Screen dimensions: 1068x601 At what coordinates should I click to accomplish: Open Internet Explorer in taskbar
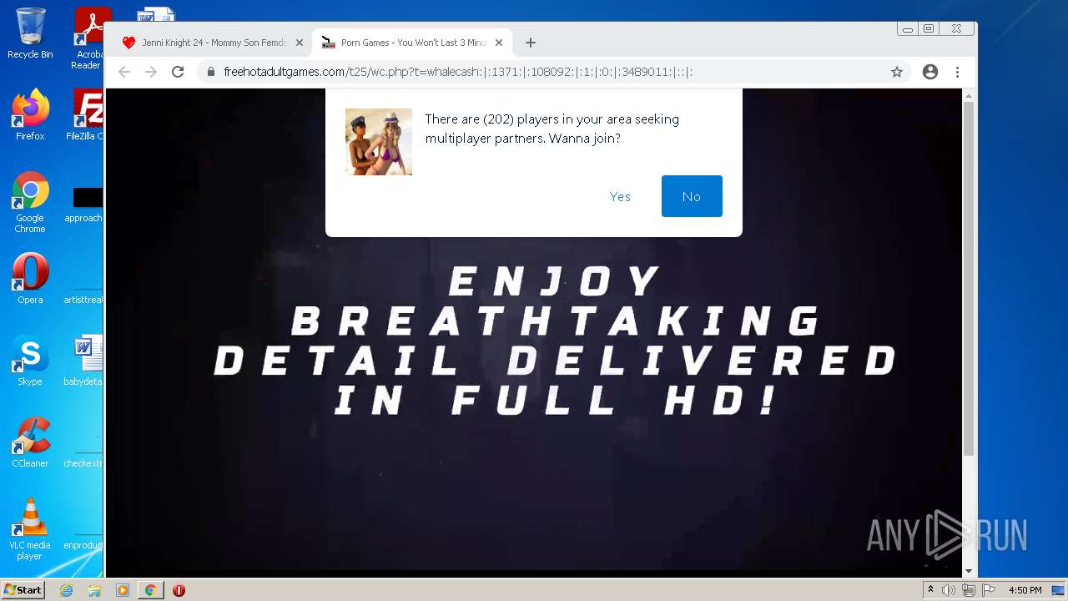coord(66,590)
